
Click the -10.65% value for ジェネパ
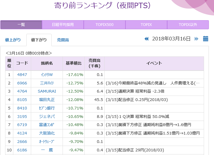[75, 117]
